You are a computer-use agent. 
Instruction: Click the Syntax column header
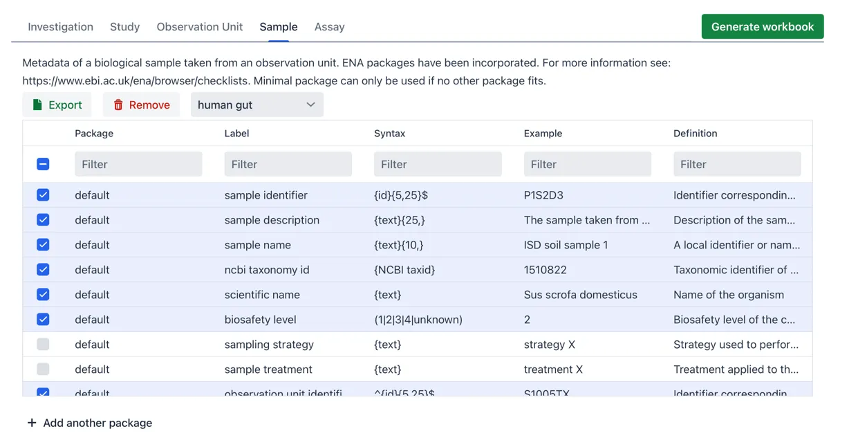[390, 134]
